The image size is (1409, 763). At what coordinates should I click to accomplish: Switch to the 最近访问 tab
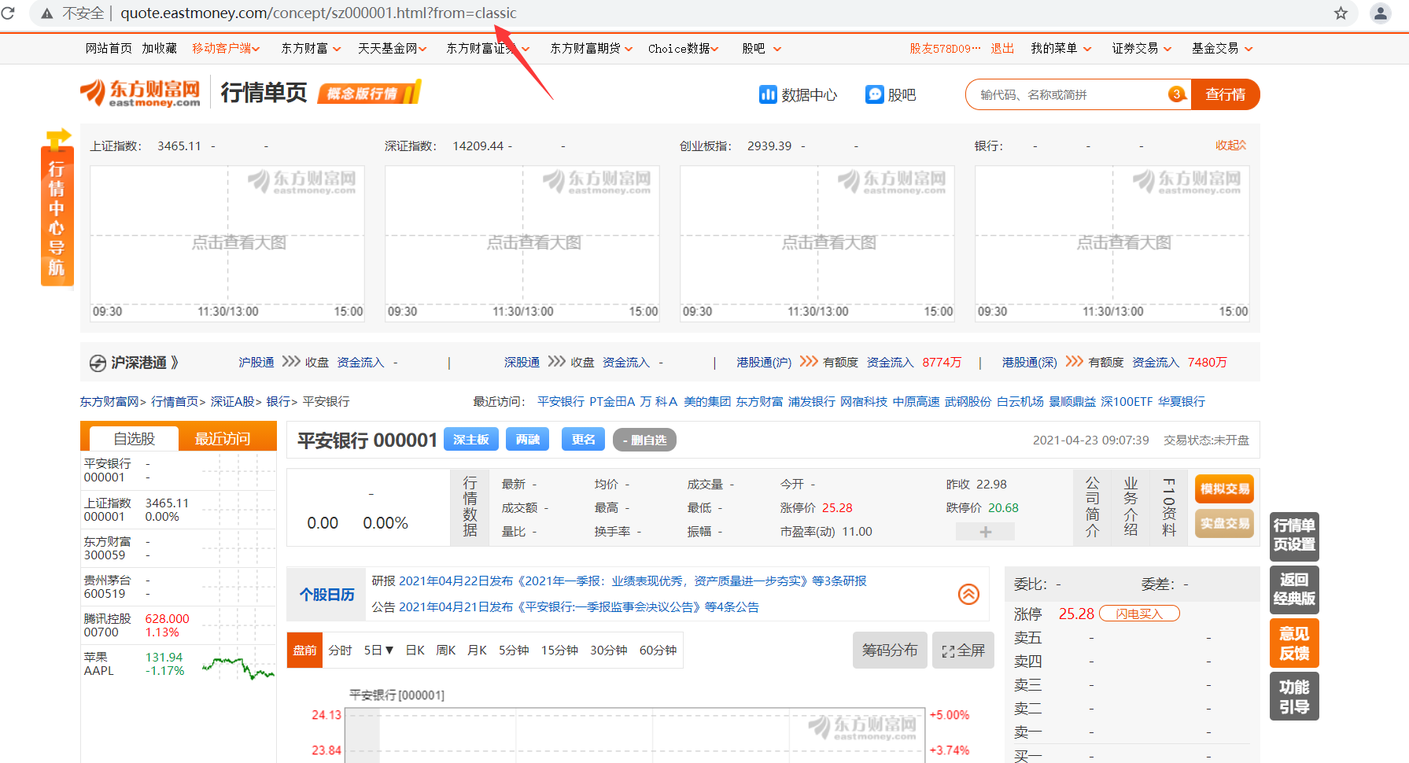tap(223, 439)
